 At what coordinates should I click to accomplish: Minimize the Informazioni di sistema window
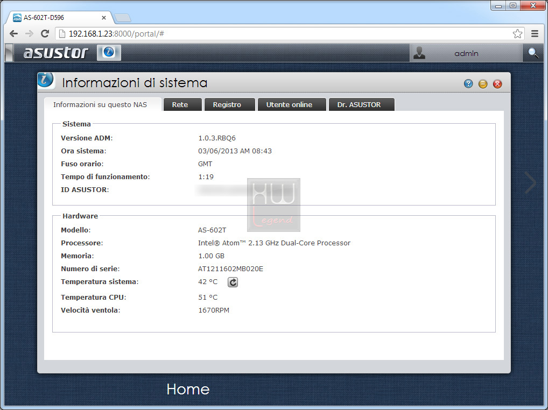483,84
